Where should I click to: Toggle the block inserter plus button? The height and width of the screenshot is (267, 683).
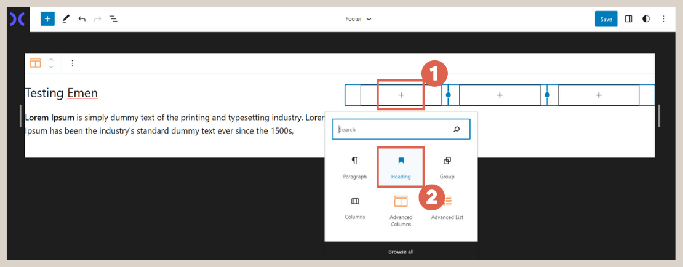click(47, 19)
